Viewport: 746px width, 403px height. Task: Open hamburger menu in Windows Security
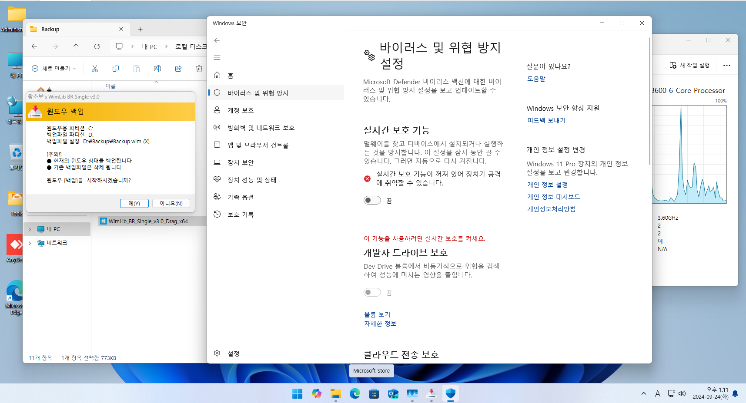coord(217,58)
